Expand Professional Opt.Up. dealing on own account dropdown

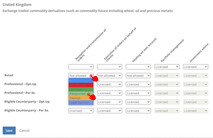[138, 85]
